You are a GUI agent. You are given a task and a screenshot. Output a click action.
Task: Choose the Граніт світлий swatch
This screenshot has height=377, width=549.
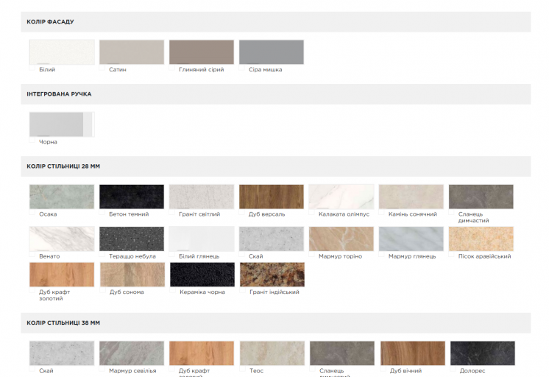[x=202, y=197]
